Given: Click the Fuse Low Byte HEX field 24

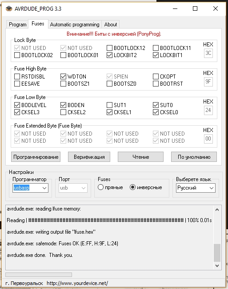Looking at the screenshot, I should pos(208,111).
